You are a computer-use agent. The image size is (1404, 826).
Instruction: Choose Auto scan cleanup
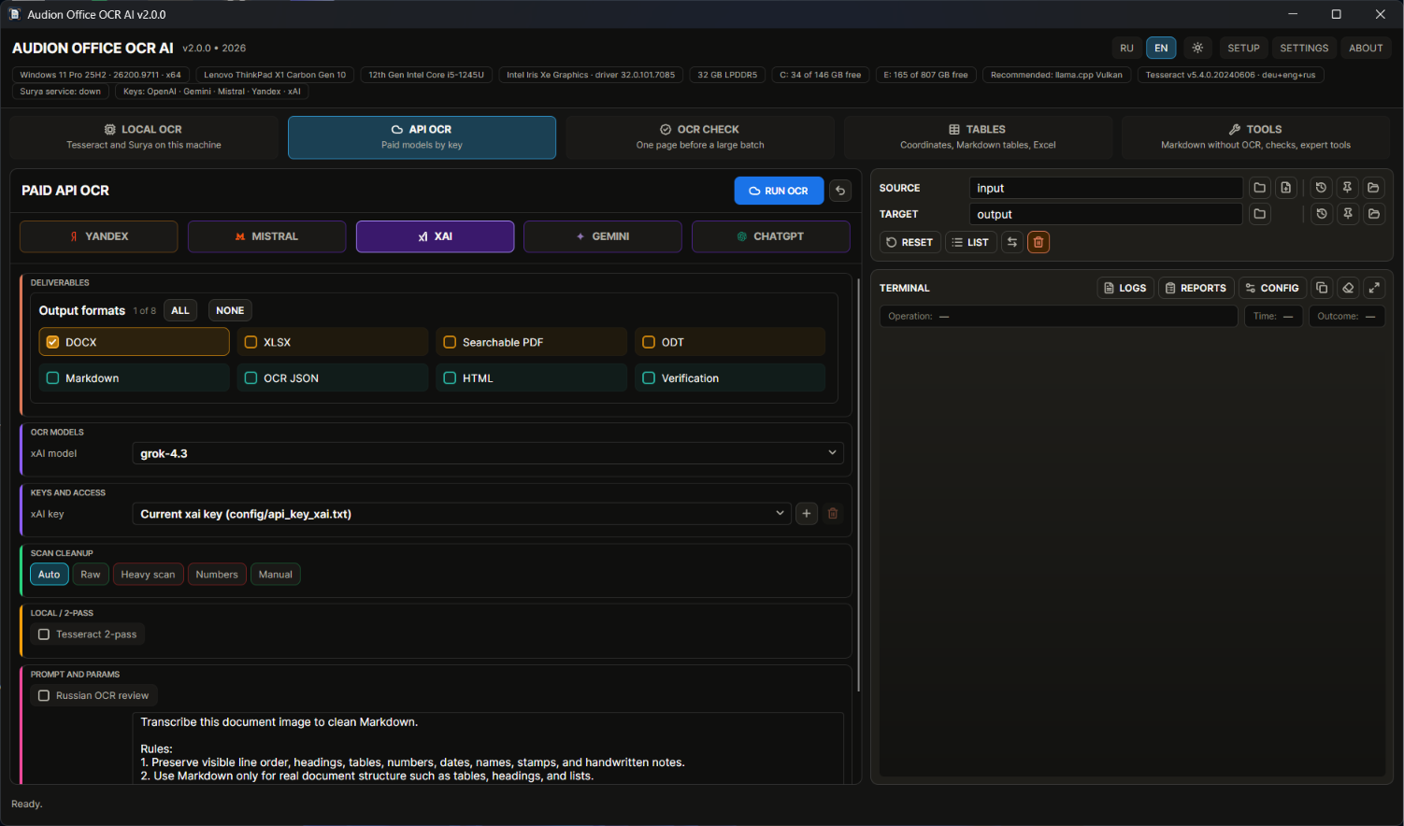click(50, 575)
